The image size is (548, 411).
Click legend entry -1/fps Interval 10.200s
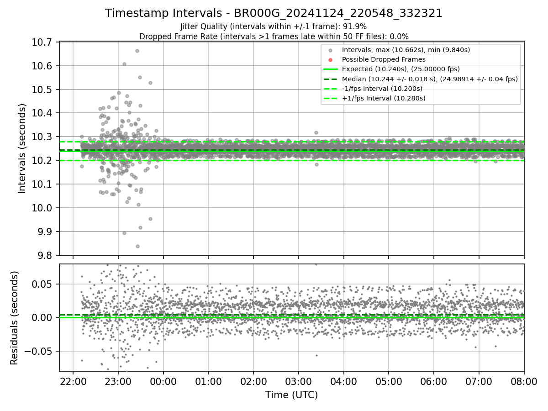[x=382, y=89]
